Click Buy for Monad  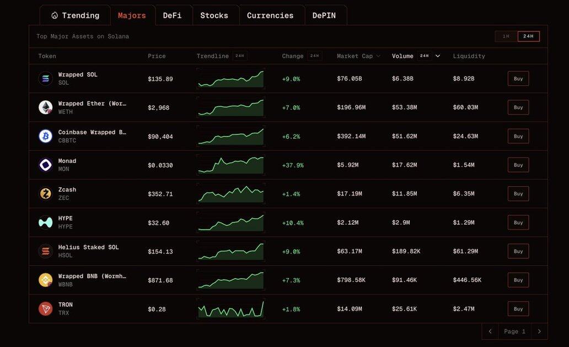(518, 165)
